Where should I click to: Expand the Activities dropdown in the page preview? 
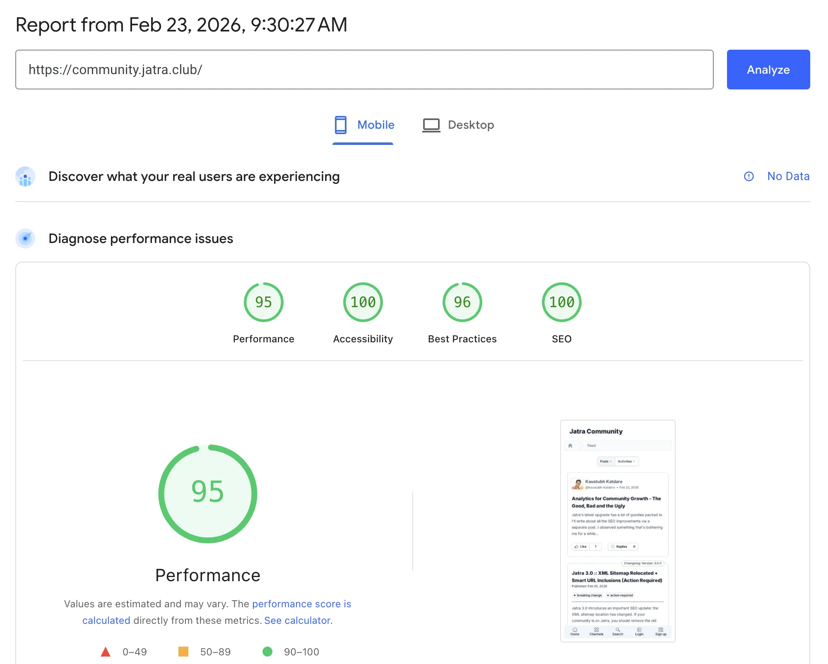(x=626, y=461)
